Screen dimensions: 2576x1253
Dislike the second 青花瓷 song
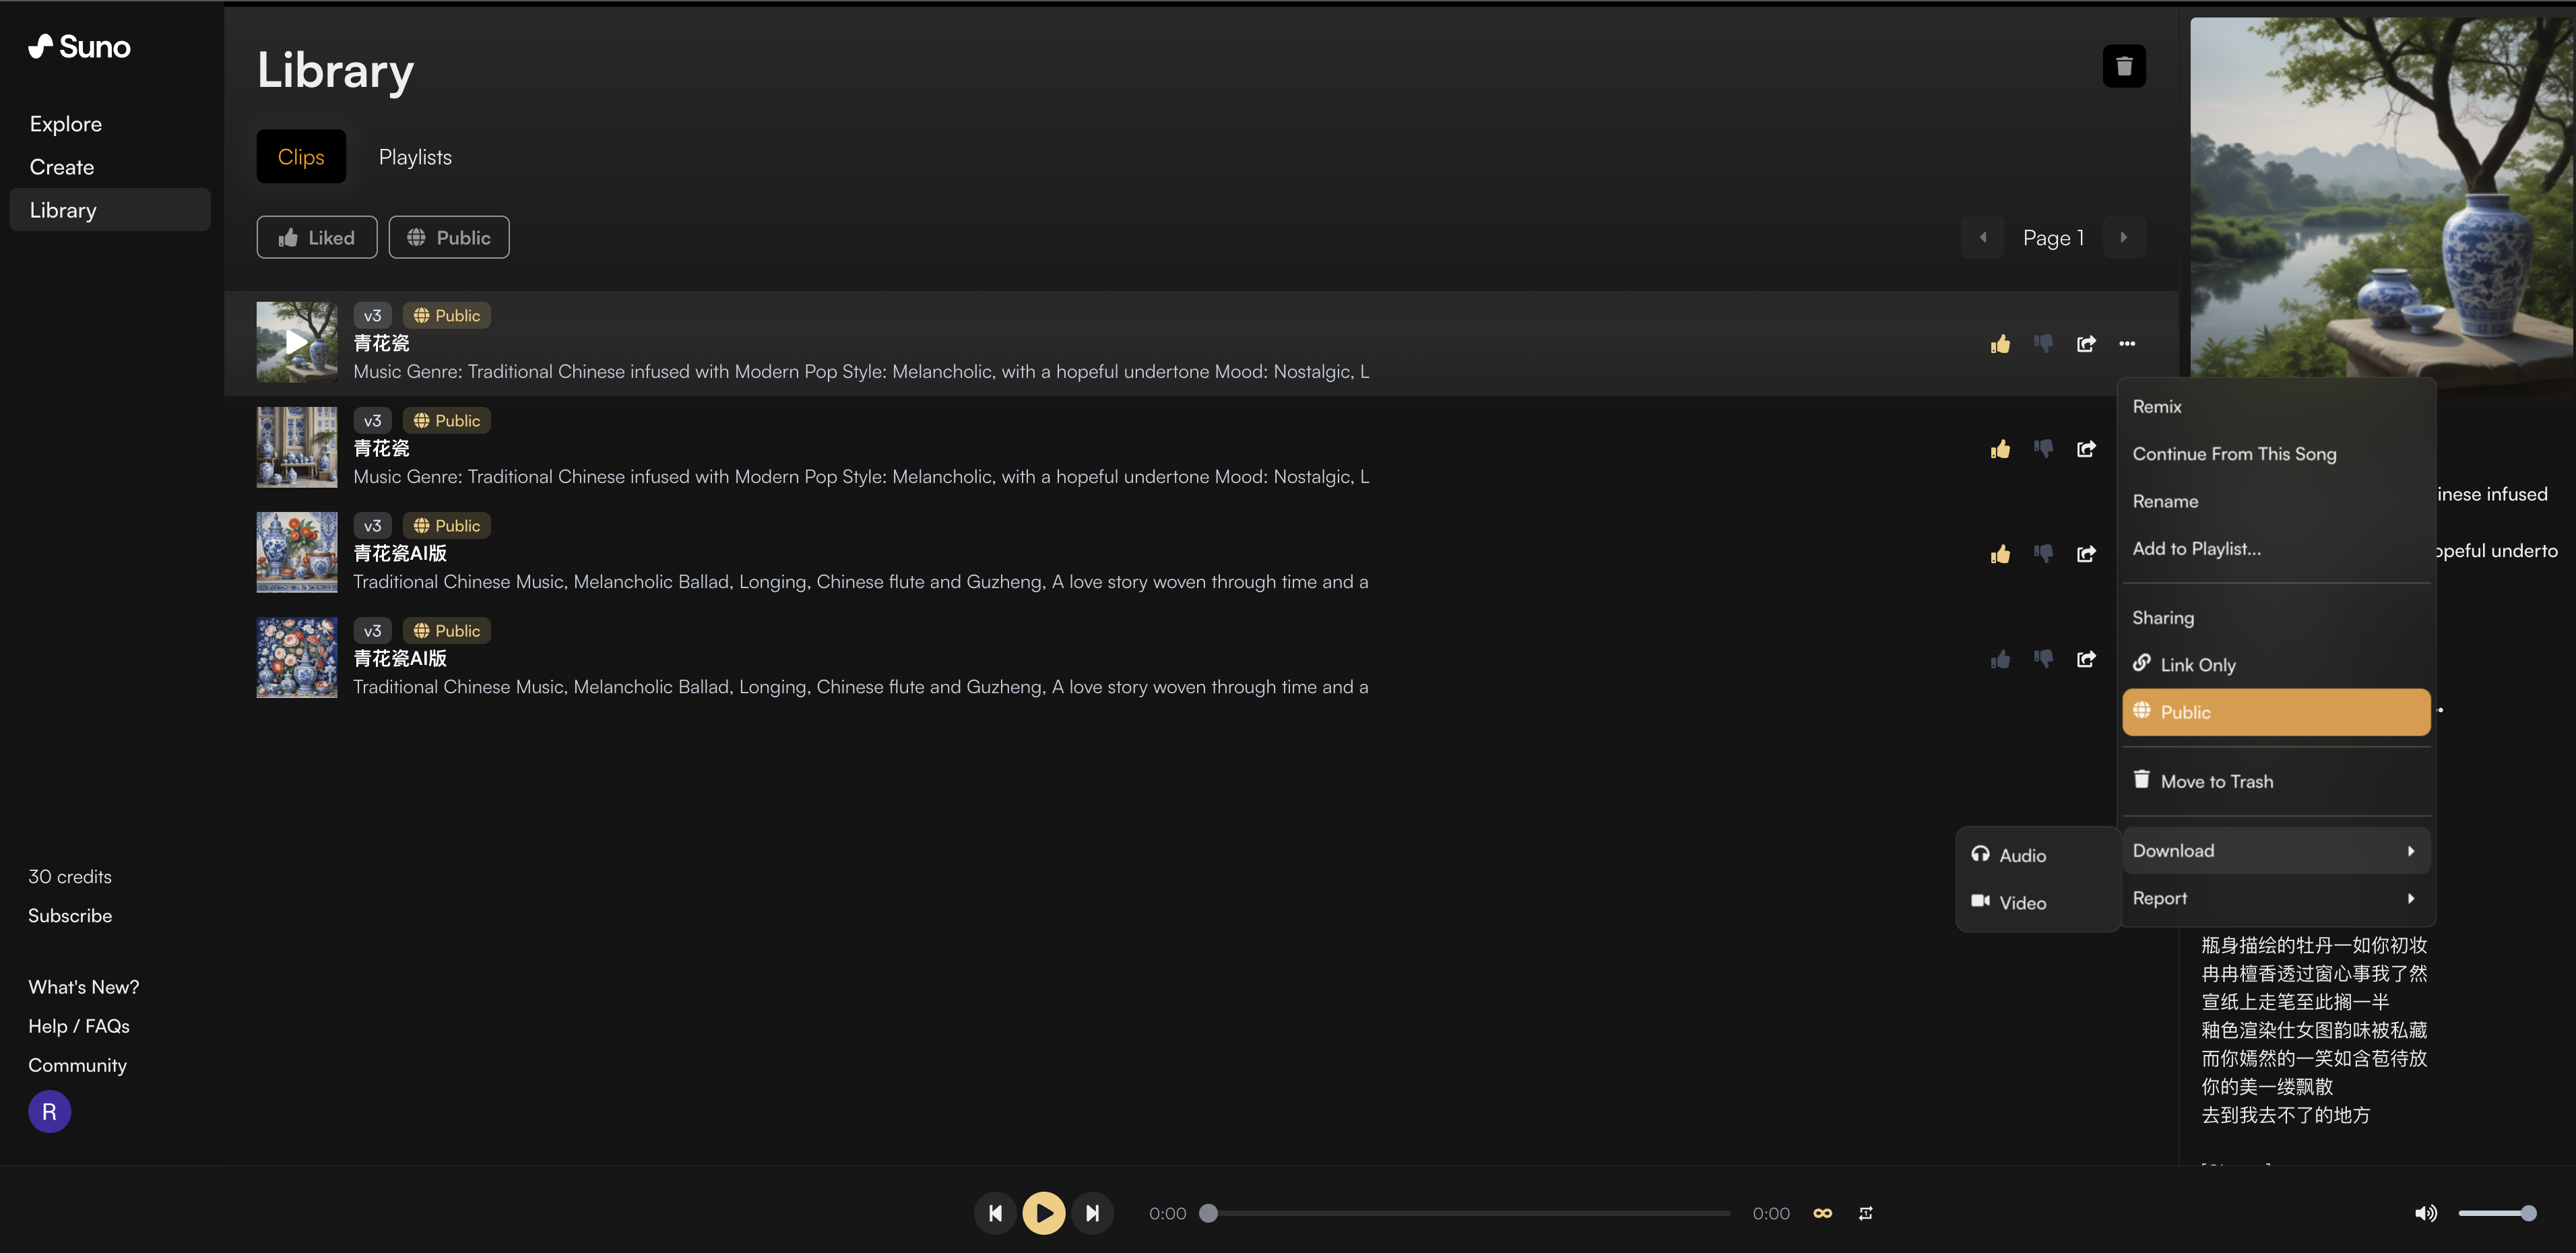click(x=2043, y=449)
